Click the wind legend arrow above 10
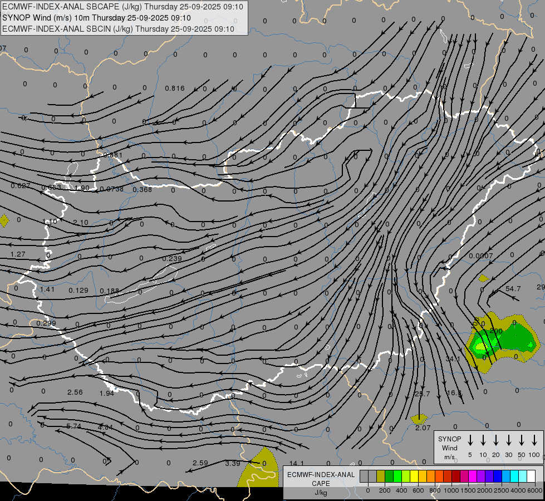545x501 pixels. pos(483,440)
